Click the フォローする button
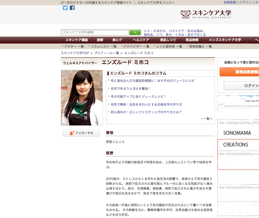 (x=81, y=133)
